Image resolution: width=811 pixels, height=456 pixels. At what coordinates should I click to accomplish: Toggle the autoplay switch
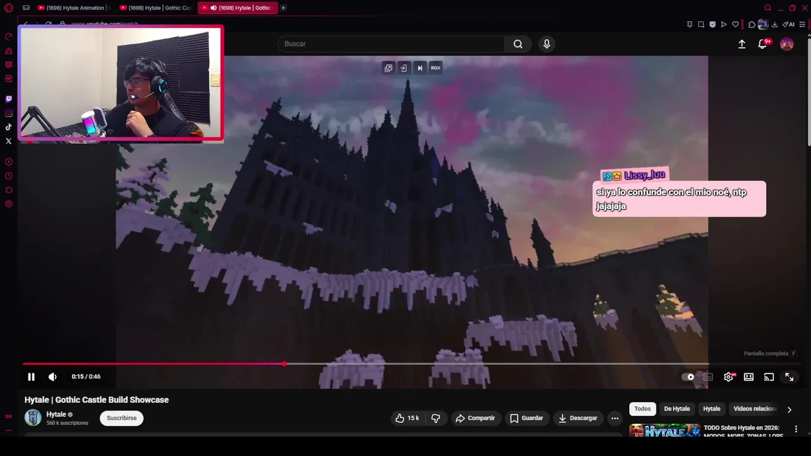pyautogui.click(x=688, y=377)
